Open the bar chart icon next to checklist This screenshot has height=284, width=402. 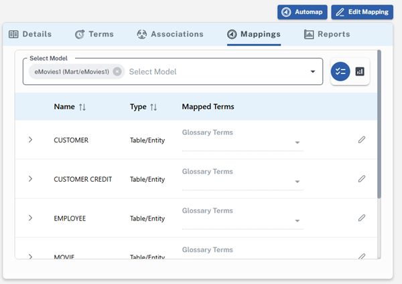click(x=360, y=72)
